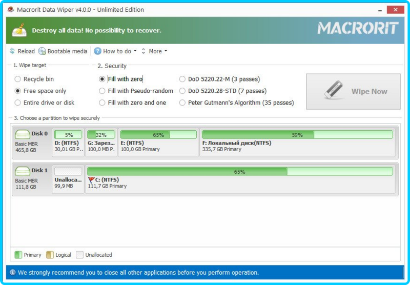Minimize the Data Wiper window

pos(380,10)
